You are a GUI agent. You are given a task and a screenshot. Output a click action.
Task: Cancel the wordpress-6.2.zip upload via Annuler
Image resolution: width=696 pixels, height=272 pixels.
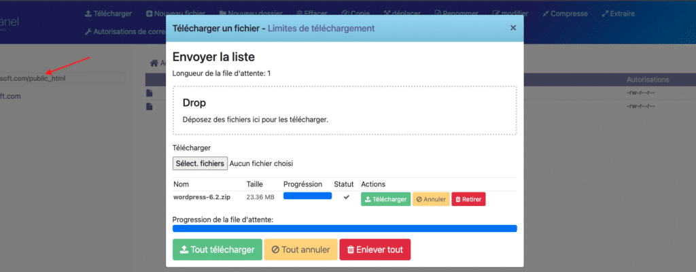coord(431,199)
